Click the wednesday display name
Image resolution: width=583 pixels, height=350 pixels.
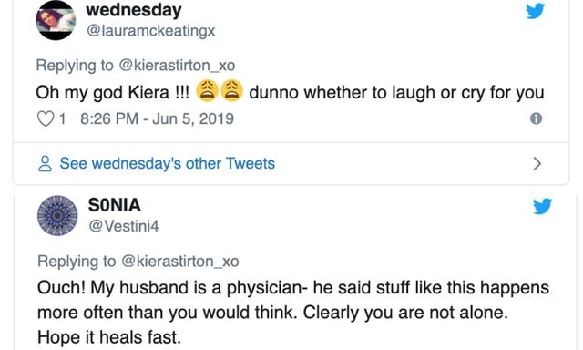coord(134,10)
